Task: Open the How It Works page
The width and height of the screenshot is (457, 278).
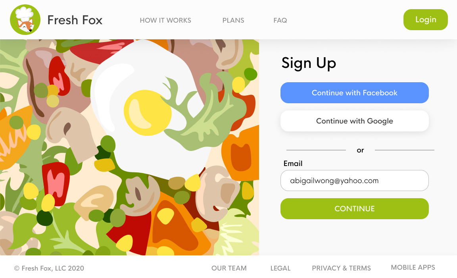Action: point(165,20)
